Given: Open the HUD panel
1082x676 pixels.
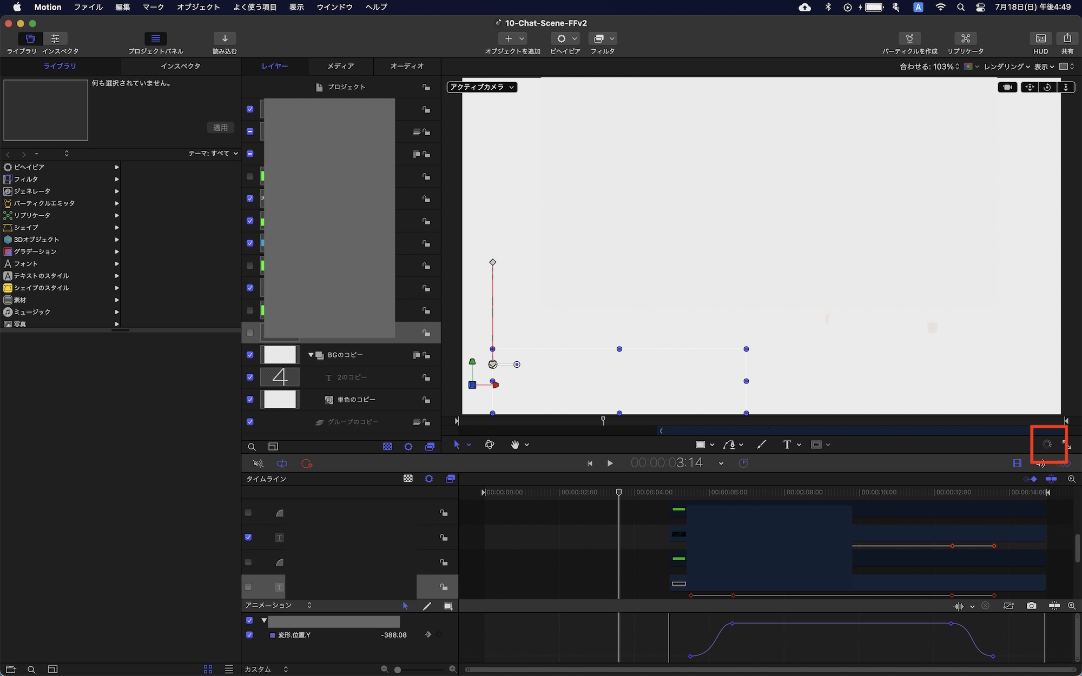Looking at the screenshot, I should tap(1040, 38).
